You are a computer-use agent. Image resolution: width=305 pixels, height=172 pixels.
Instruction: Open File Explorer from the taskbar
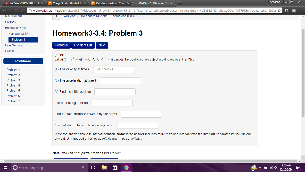(104, 168)
